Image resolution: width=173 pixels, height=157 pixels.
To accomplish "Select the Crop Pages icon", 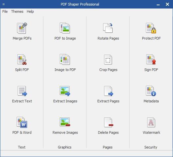I will (108, 60).
